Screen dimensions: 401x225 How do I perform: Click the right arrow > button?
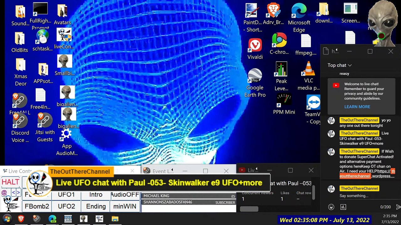[x=18, y=192]
